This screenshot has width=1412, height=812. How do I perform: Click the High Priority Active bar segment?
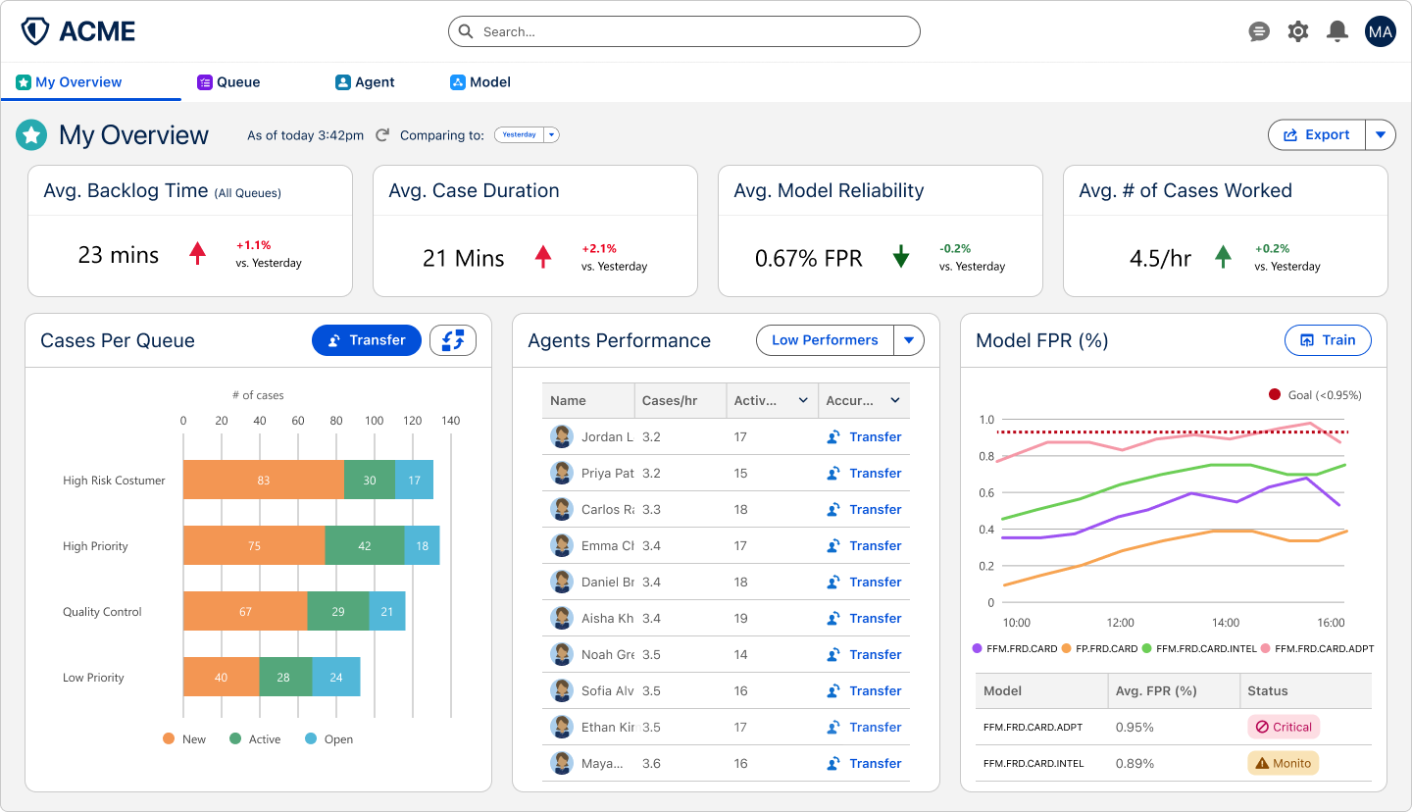(x=365, y=546)
